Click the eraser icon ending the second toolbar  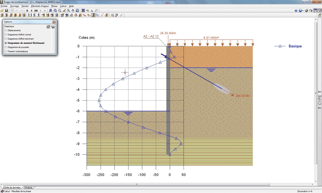121,15
